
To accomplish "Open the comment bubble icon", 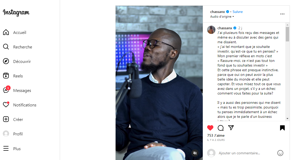I will tap(221, 128).
